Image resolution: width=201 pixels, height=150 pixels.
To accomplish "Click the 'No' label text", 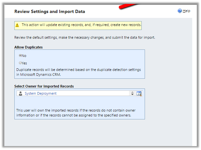I will click(x=24, y=56).
